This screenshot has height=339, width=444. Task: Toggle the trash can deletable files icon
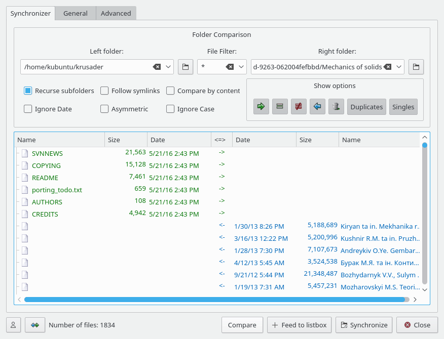[x=336, y=107]
